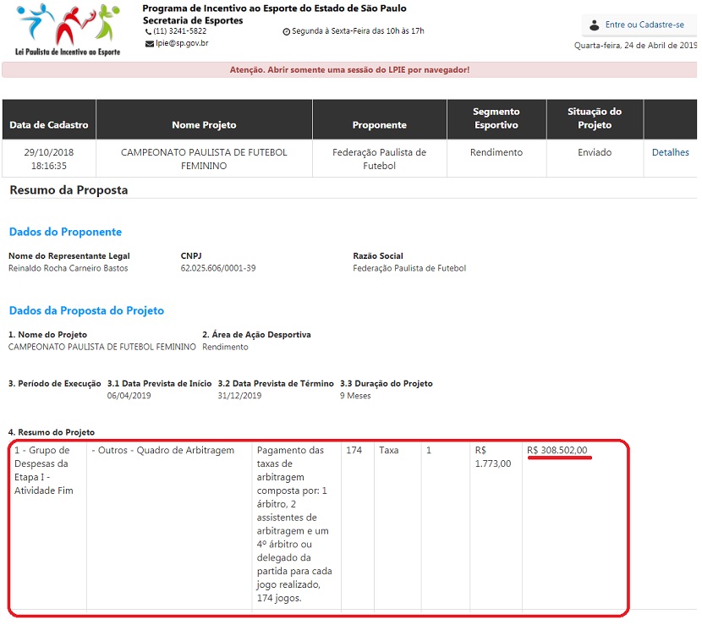Select the 29/10/2018 18:16:35 date cell
Viewport: 702px width, 625px height.
[49, 159]
